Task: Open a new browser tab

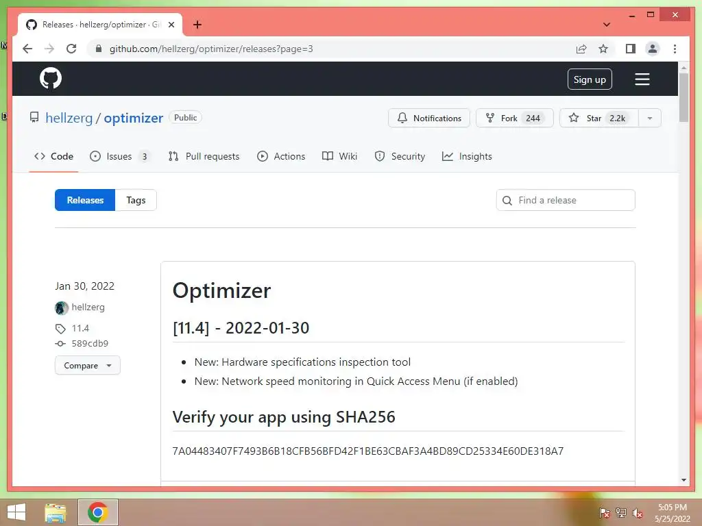Action: click(197, 25)
